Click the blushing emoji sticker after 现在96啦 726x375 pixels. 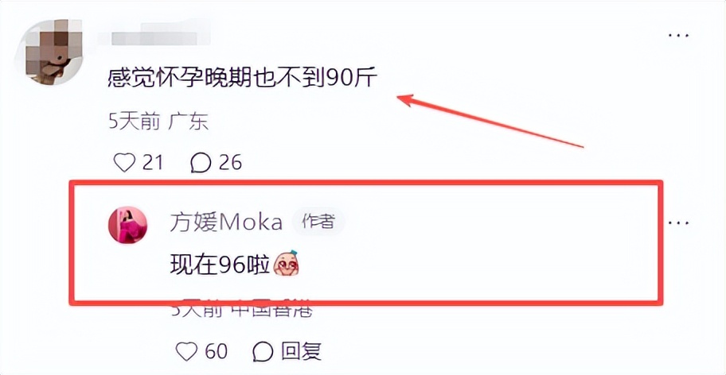pyautogui.click(x=287, y=264)
